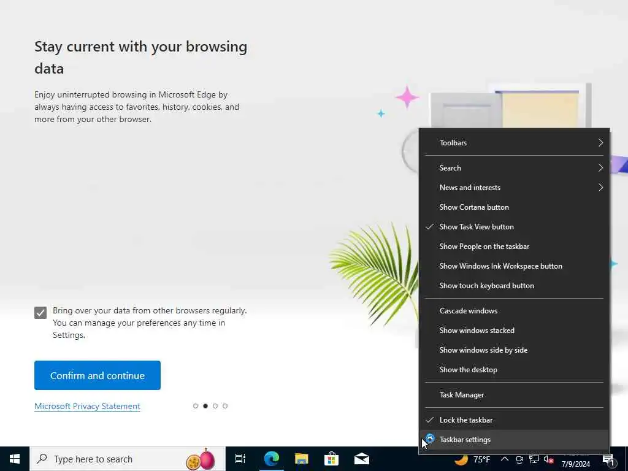
Task: Choose Show windows stacked
Action: (x=515, y=331)
